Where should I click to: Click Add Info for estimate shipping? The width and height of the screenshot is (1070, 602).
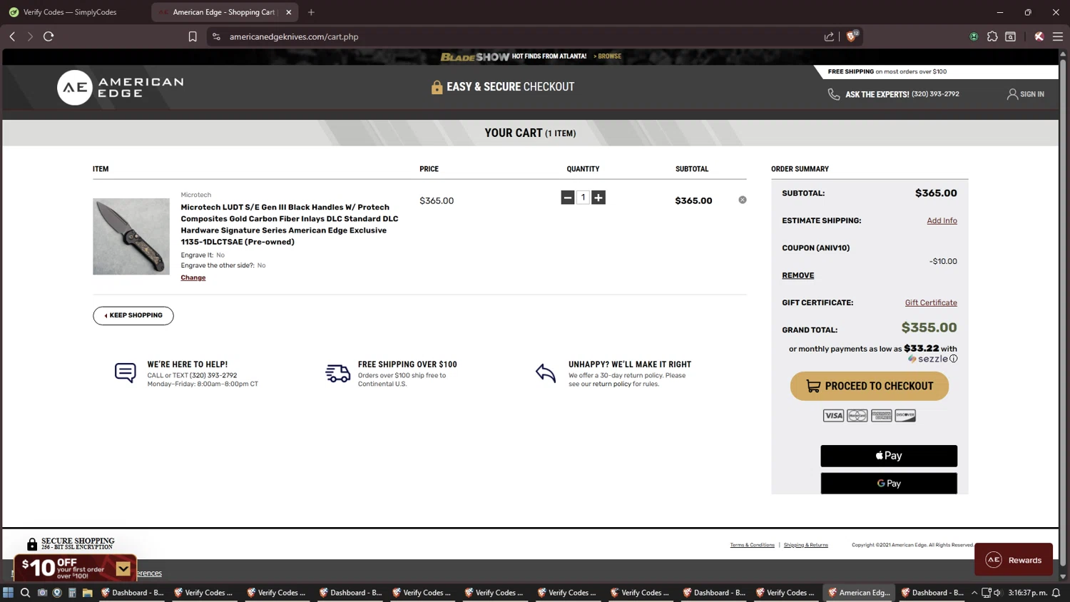(942, 220)
